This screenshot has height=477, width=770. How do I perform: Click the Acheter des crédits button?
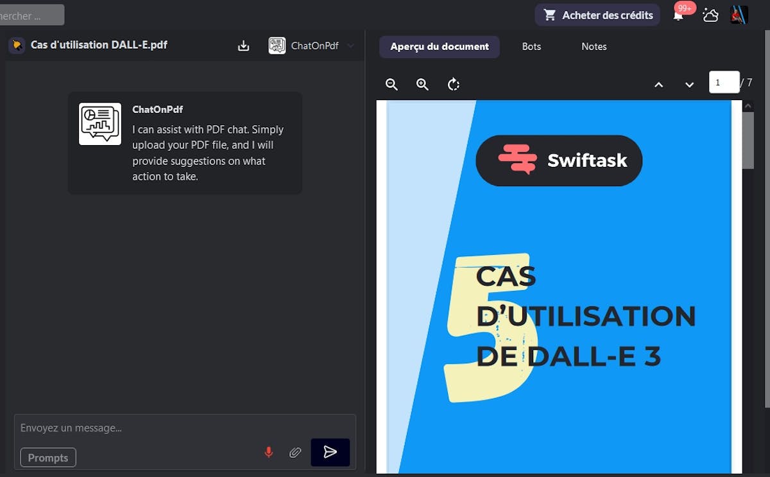pos(597,15)
